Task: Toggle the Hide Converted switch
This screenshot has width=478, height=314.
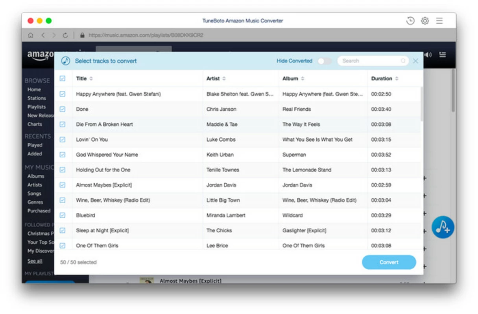Action: pos(325,61)
